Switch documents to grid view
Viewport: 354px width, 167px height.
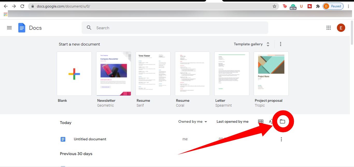pyautogui.click(x=260, y=121)
